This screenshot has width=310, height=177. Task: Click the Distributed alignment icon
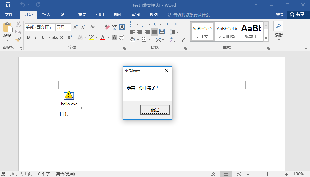(162, 32)
